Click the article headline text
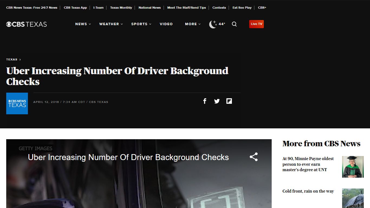370x208 pixels. (x=117, y=76)
